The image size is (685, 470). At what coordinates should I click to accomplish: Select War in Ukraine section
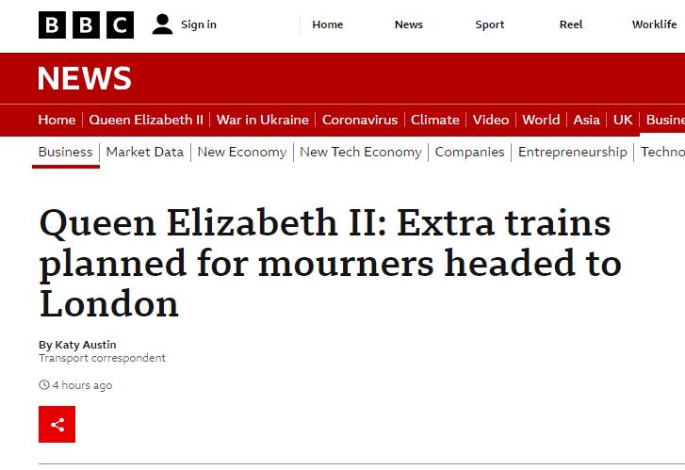point(263,120)
